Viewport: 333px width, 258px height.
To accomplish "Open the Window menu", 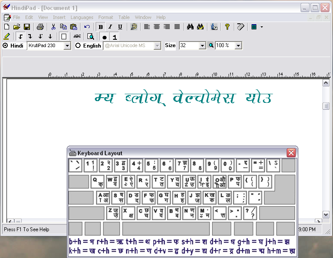I will tap(143, 17).
